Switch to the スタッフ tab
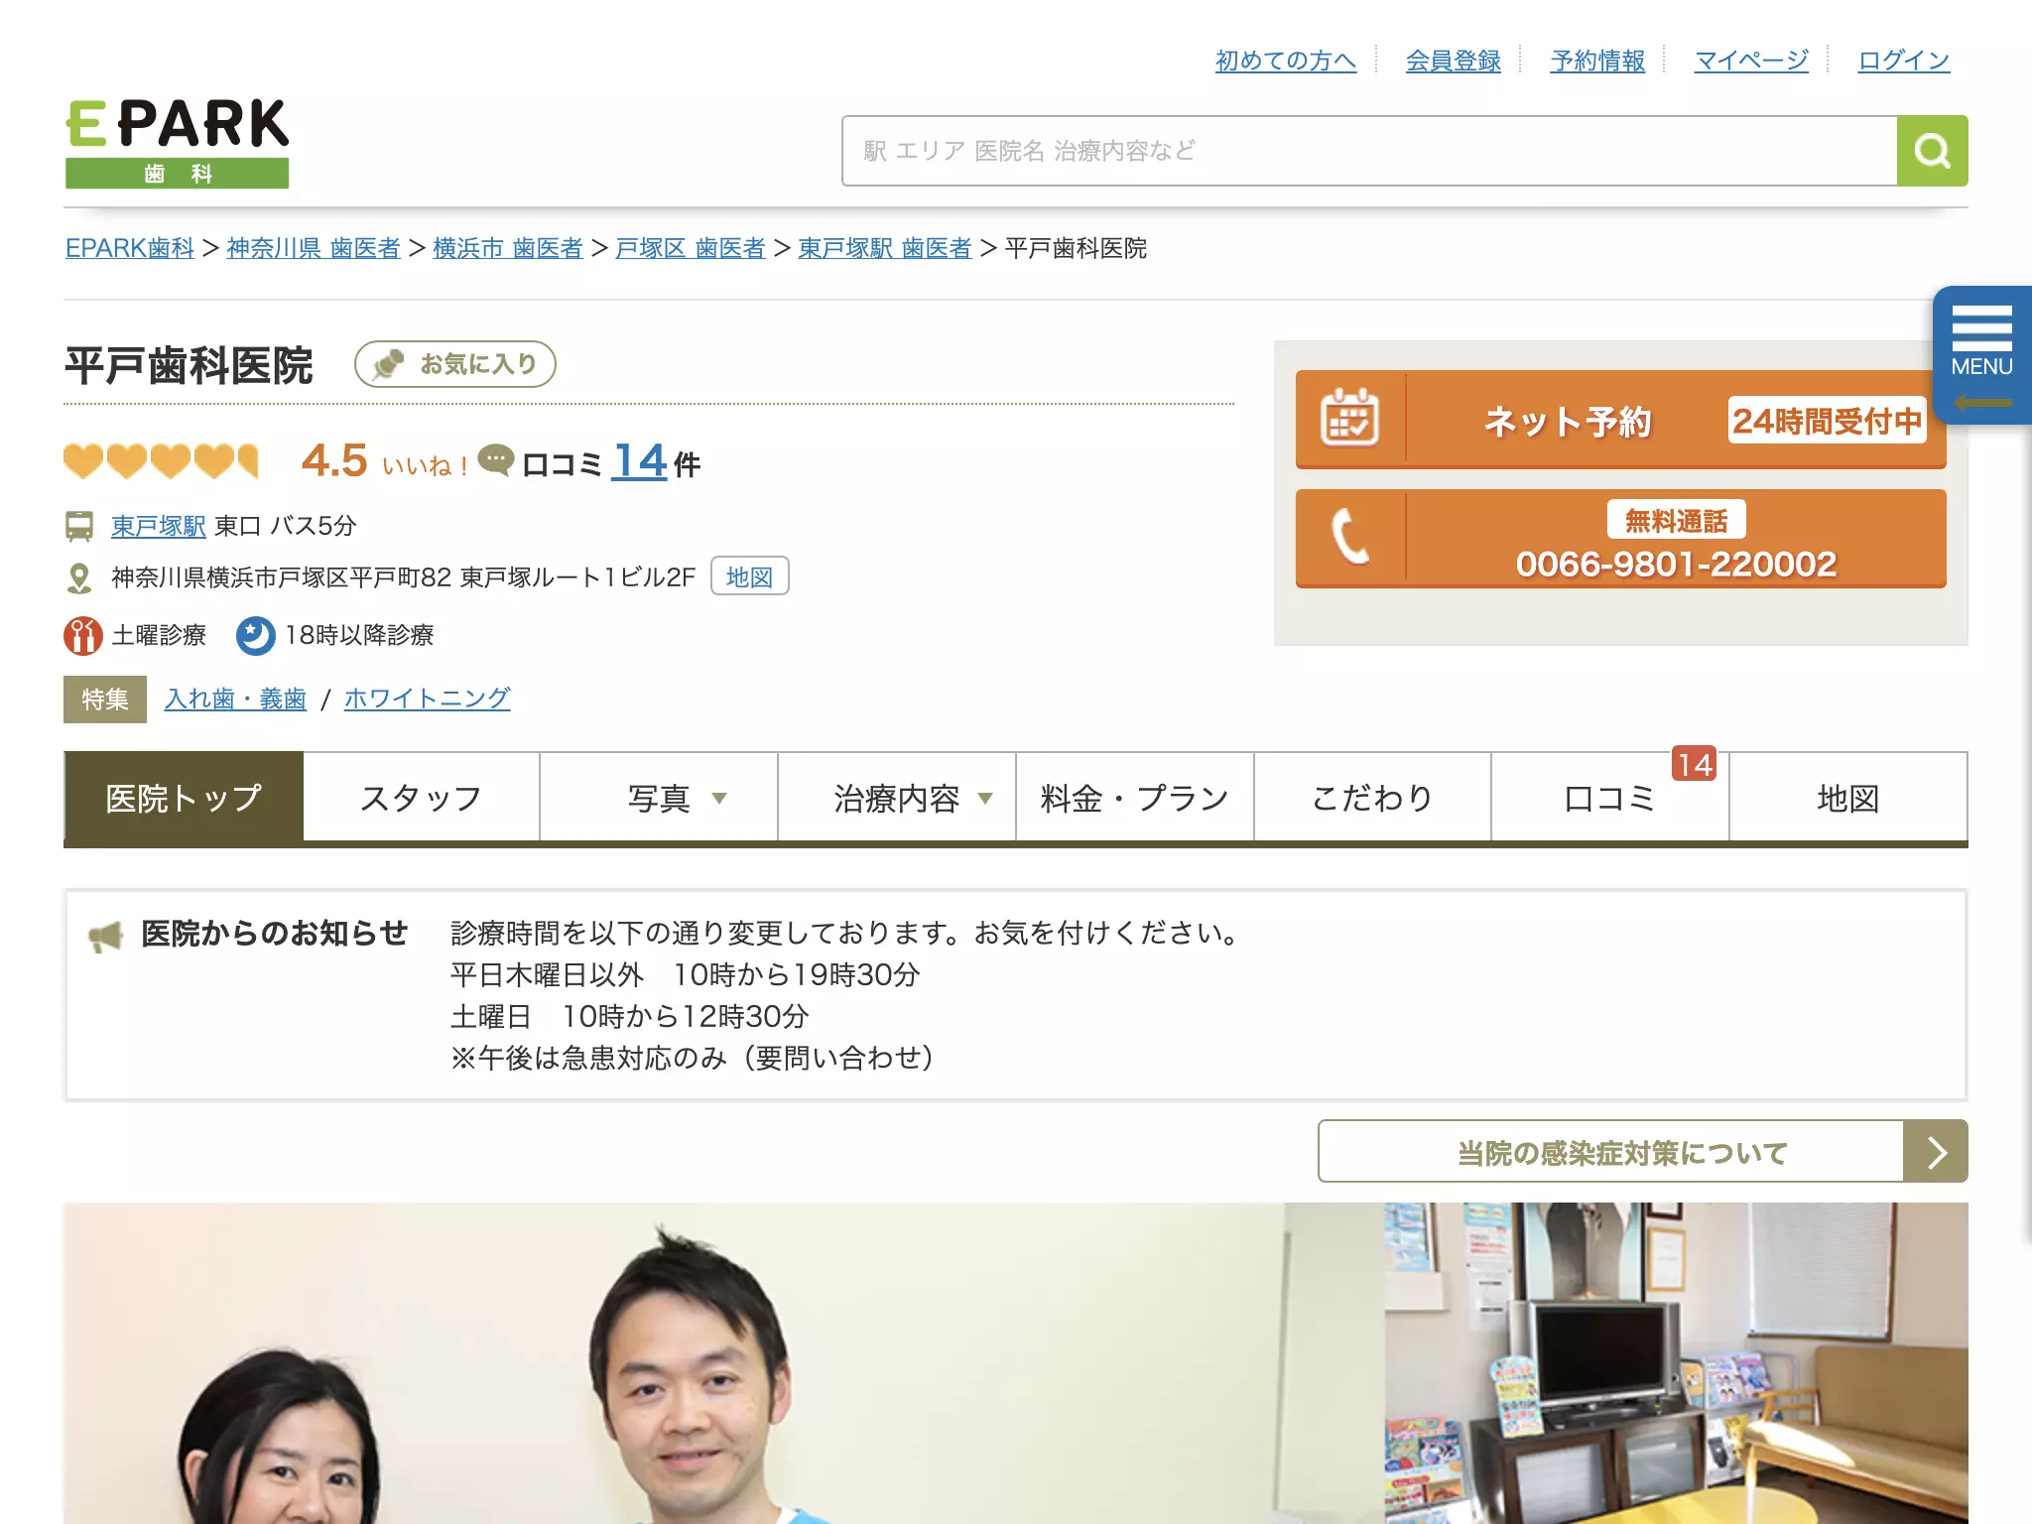The width and height of the screenshot is (2032, 1524). tap(422, 797)
